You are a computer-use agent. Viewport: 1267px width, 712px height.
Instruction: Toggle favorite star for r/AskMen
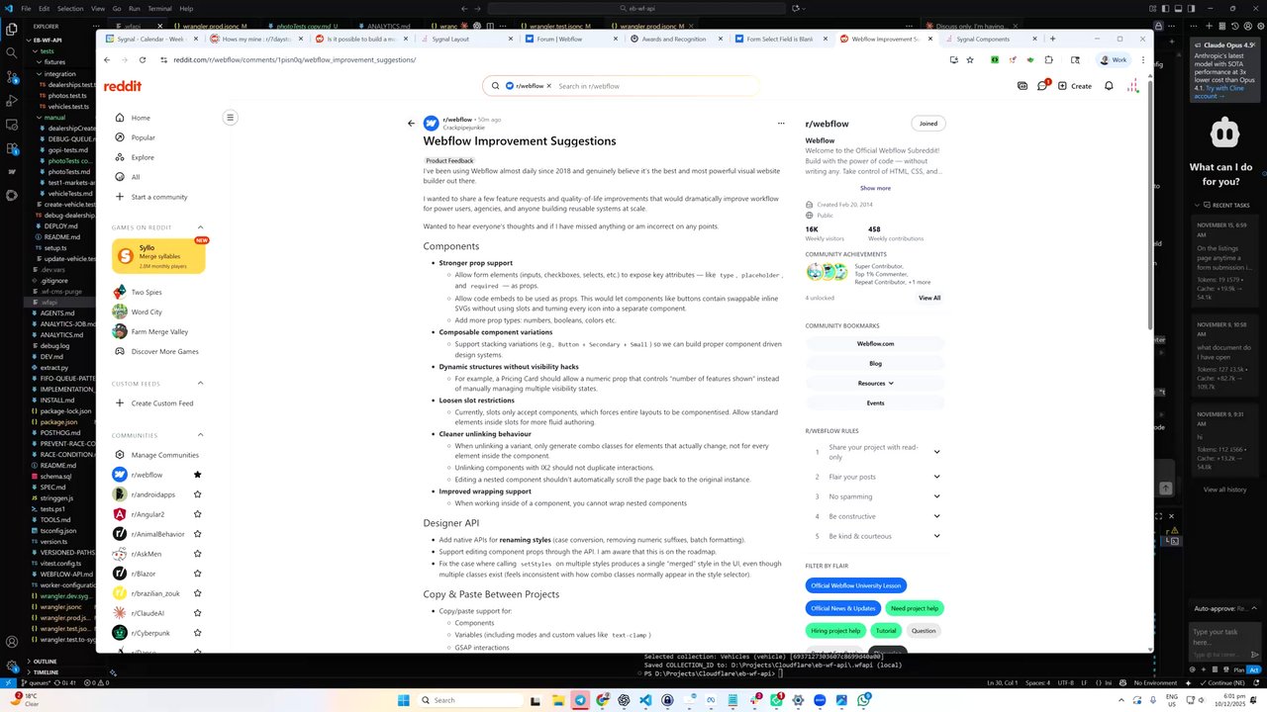(198, 554)
